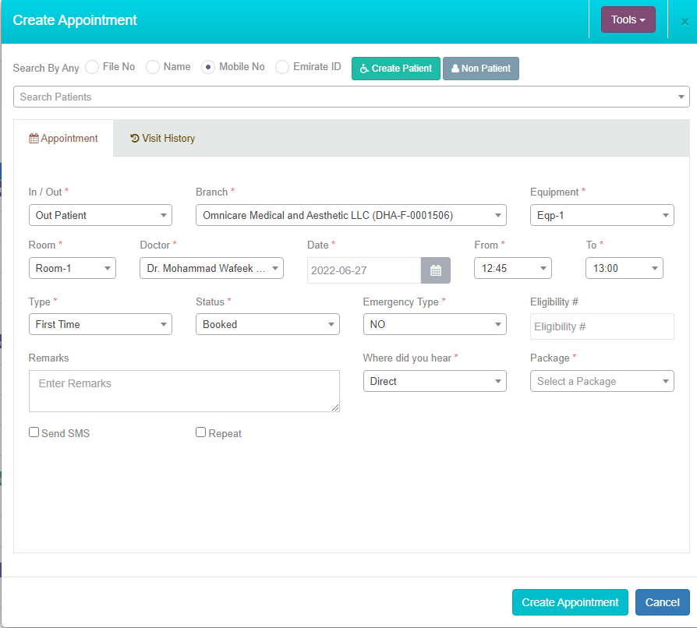This screenshot has height=628, width=697.
Task: Open the date picker calendar icon
Action: click(x=435, y=270)
